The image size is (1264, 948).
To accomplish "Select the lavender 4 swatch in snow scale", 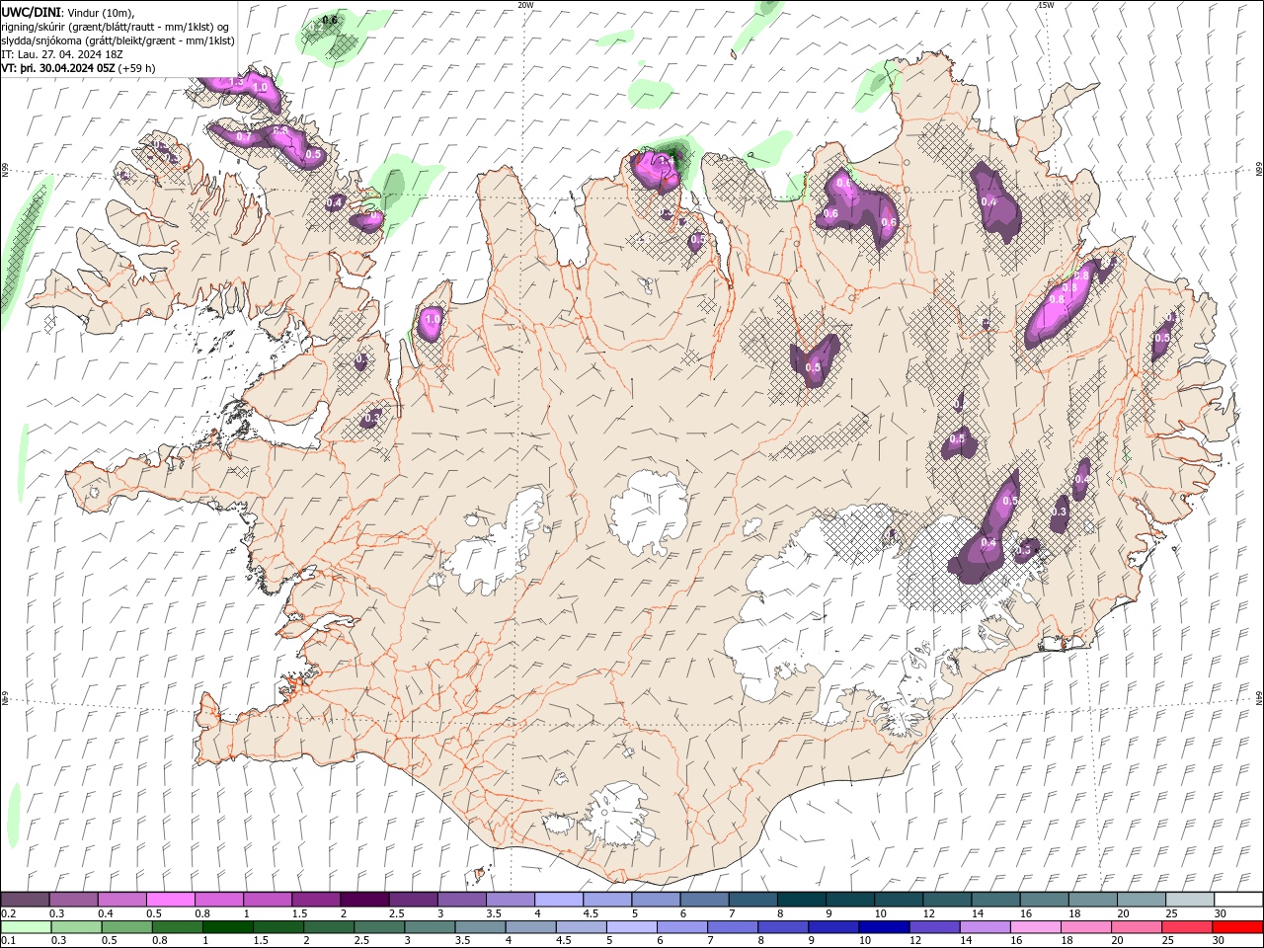I will (557, 900).
